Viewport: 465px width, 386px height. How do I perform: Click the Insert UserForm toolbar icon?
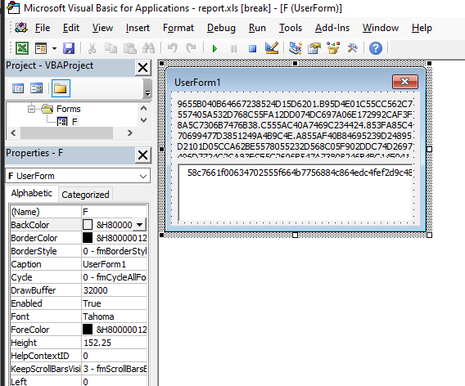click(x=41, y=48)
